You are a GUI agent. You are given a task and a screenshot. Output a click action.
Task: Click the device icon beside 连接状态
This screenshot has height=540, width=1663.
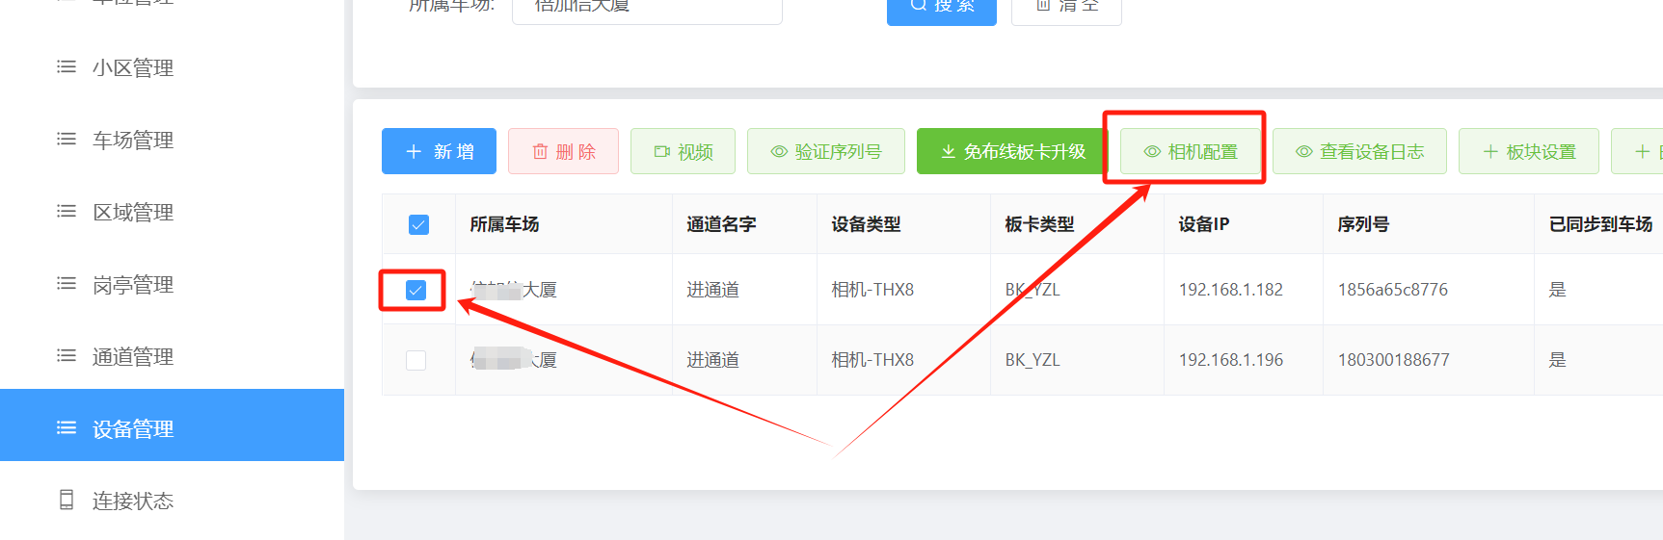(x=67, y=500)
